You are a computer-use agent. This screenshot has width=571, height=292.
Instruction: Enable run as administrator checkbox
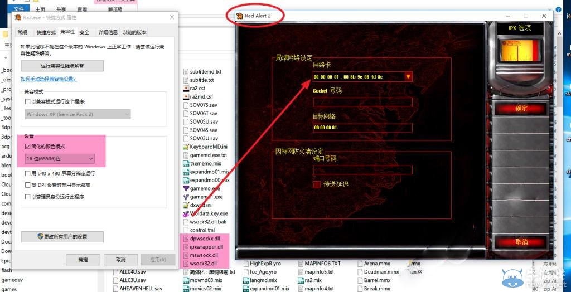point(28,197)
